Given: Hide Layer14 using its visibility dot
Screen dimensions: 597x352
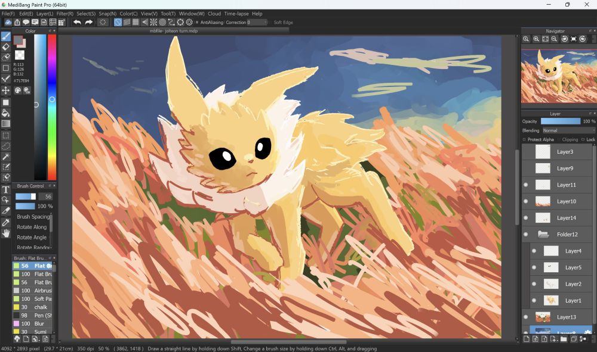Looking at the screenshot, I should [x=526, y=218].
